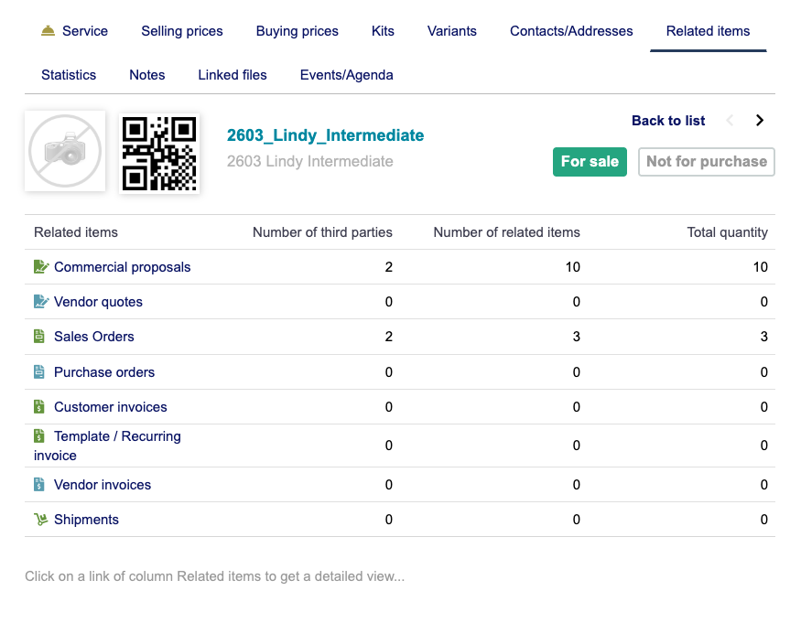The height and width of the screenshot is (623, 790).
Task: Select the Linked files tab
Action: click(233, 75)
